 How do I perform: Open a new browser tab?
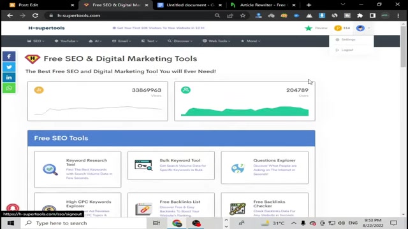309,5
